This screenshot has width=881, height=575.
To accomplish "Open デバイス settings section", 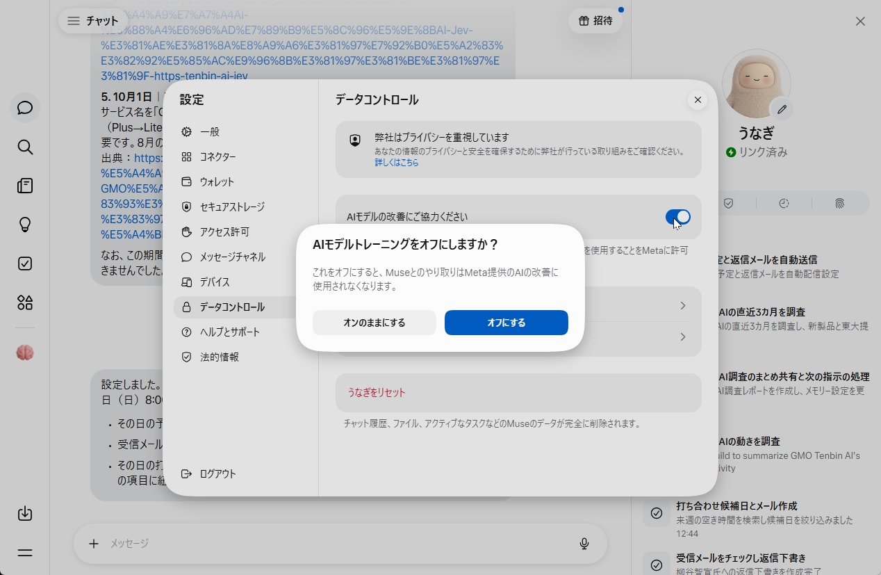I will [240, 282].
